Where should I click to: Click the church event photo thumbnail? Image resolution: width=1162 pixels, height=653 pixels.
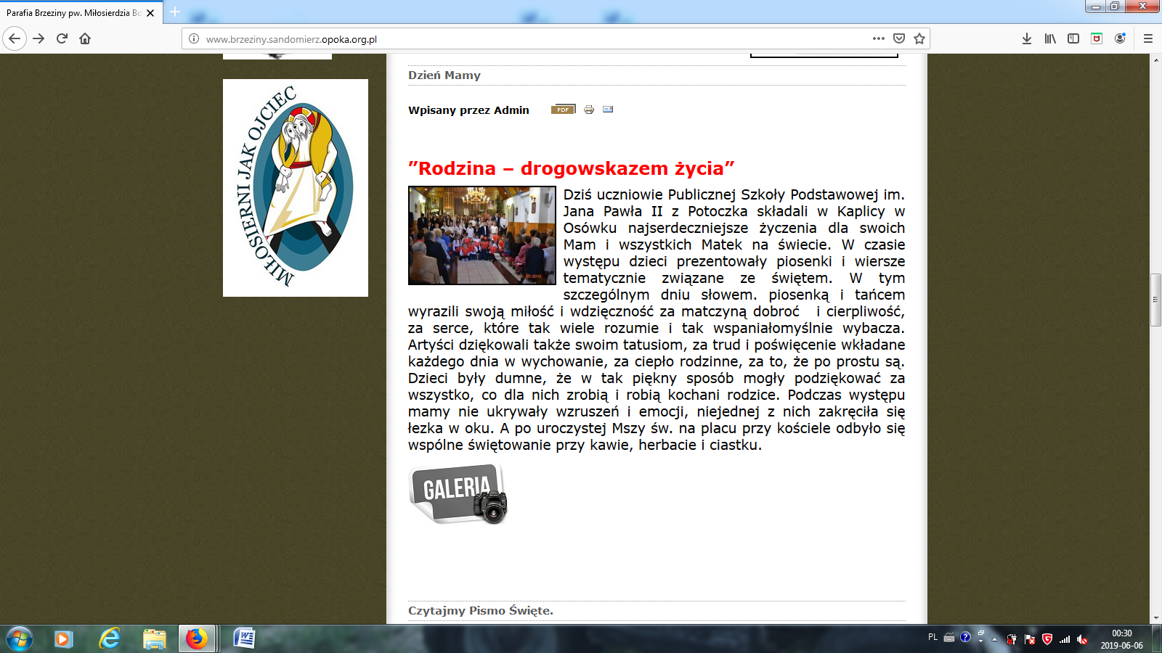[482, 235]
